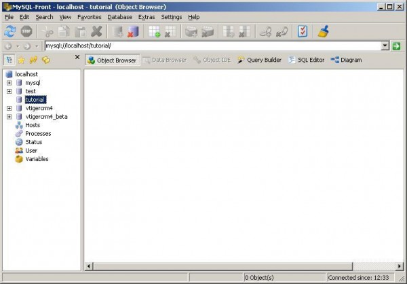
Task: Select the localhost root node
Action: 26,74
